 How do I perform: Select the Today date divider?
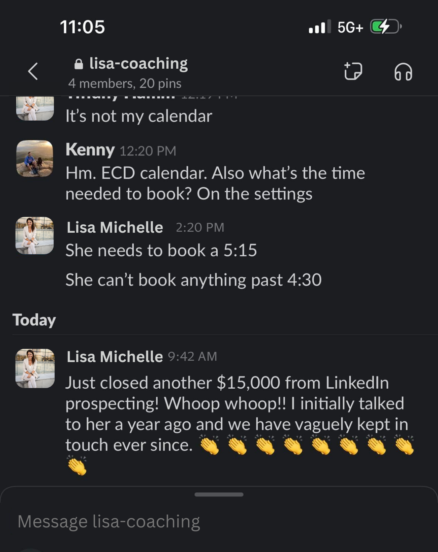[34, 320]
